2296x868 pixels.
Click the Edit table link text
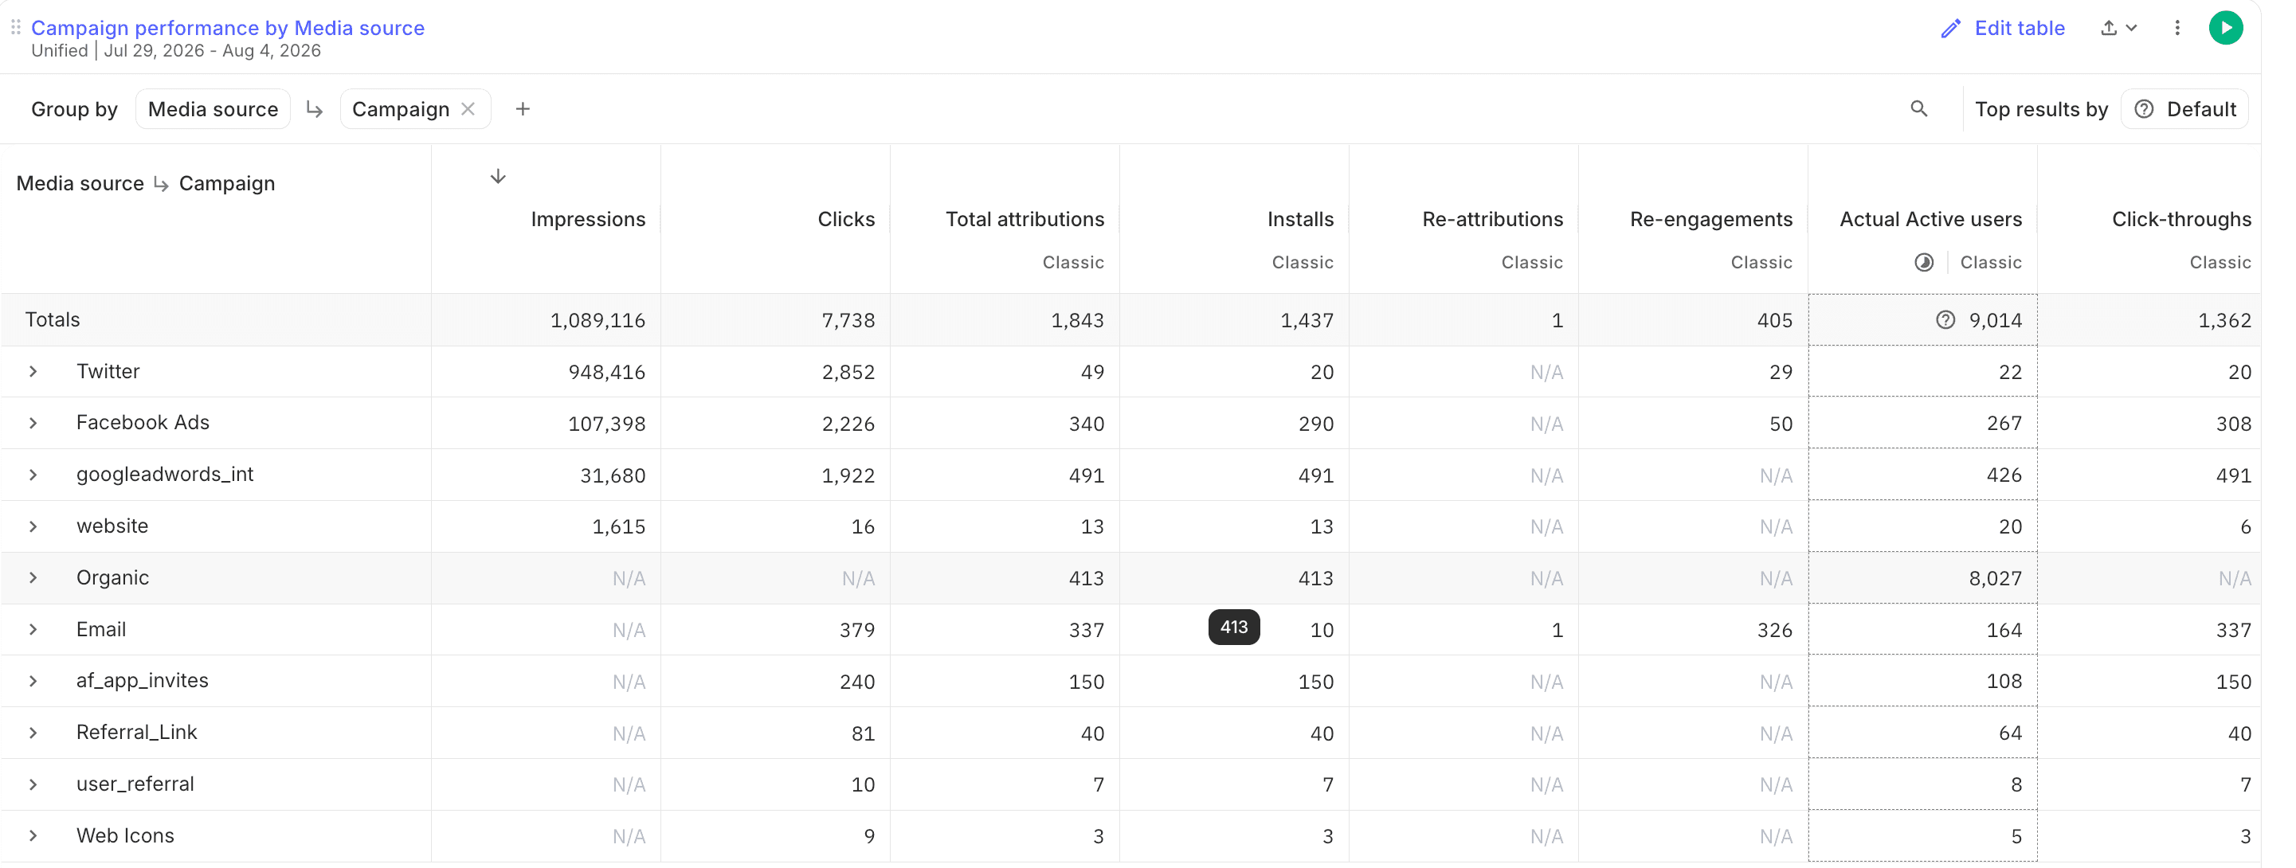[2020, 29]
